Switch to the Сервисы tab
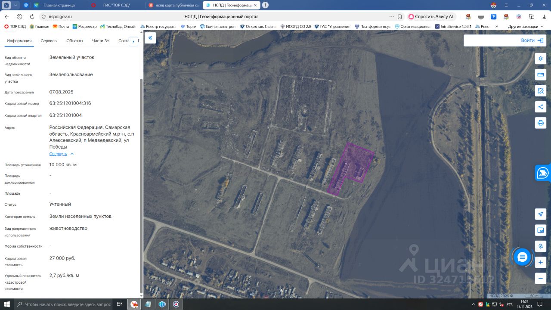 point(49,41)
